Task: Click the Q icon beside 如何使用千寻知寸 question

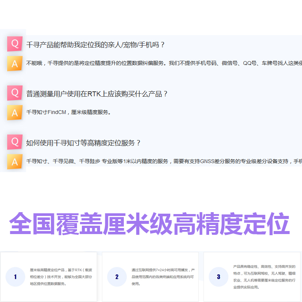Action: click(x=15, y=142)
